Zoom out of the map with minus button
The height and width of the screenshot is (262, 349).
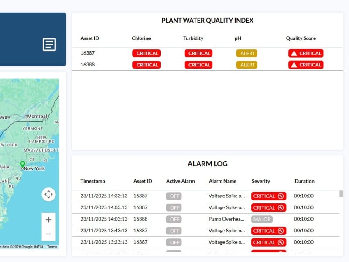click(x=48, y=234)
